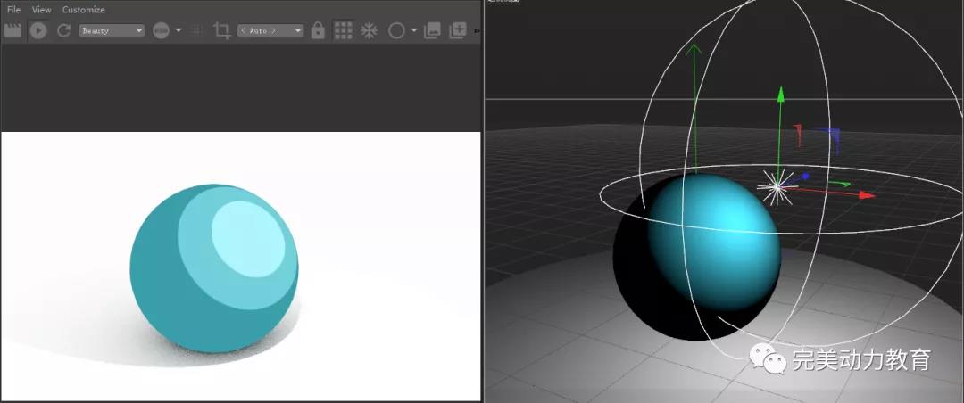
Task: Start IPR with the play button
Action: coord(37,30)
